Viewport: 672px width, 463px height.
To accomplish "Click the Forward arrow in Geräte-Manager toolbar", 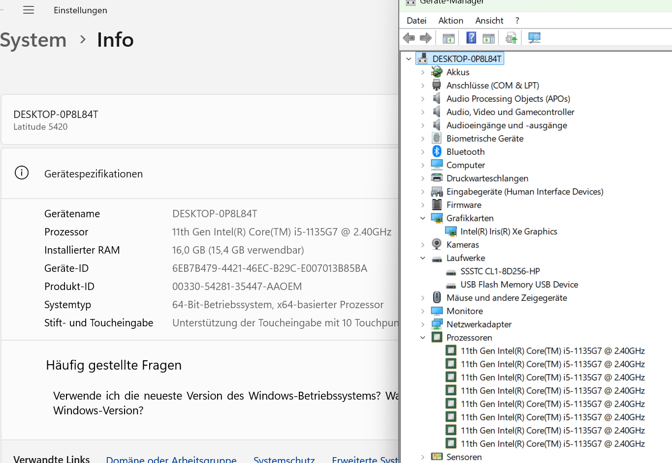I will click(x=426, y=38).
